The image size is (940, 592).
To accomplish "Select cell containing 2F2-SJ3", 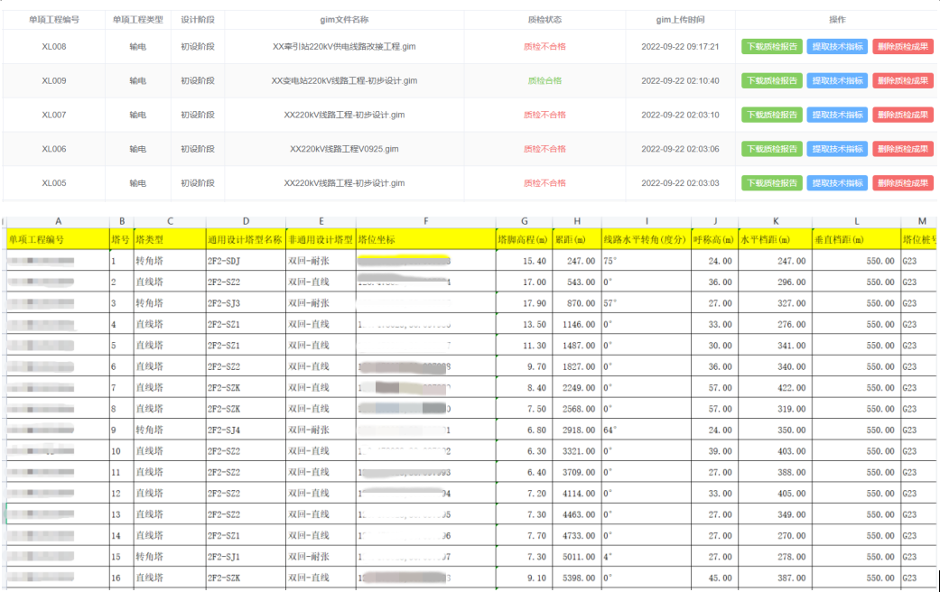I will [246, 303].
